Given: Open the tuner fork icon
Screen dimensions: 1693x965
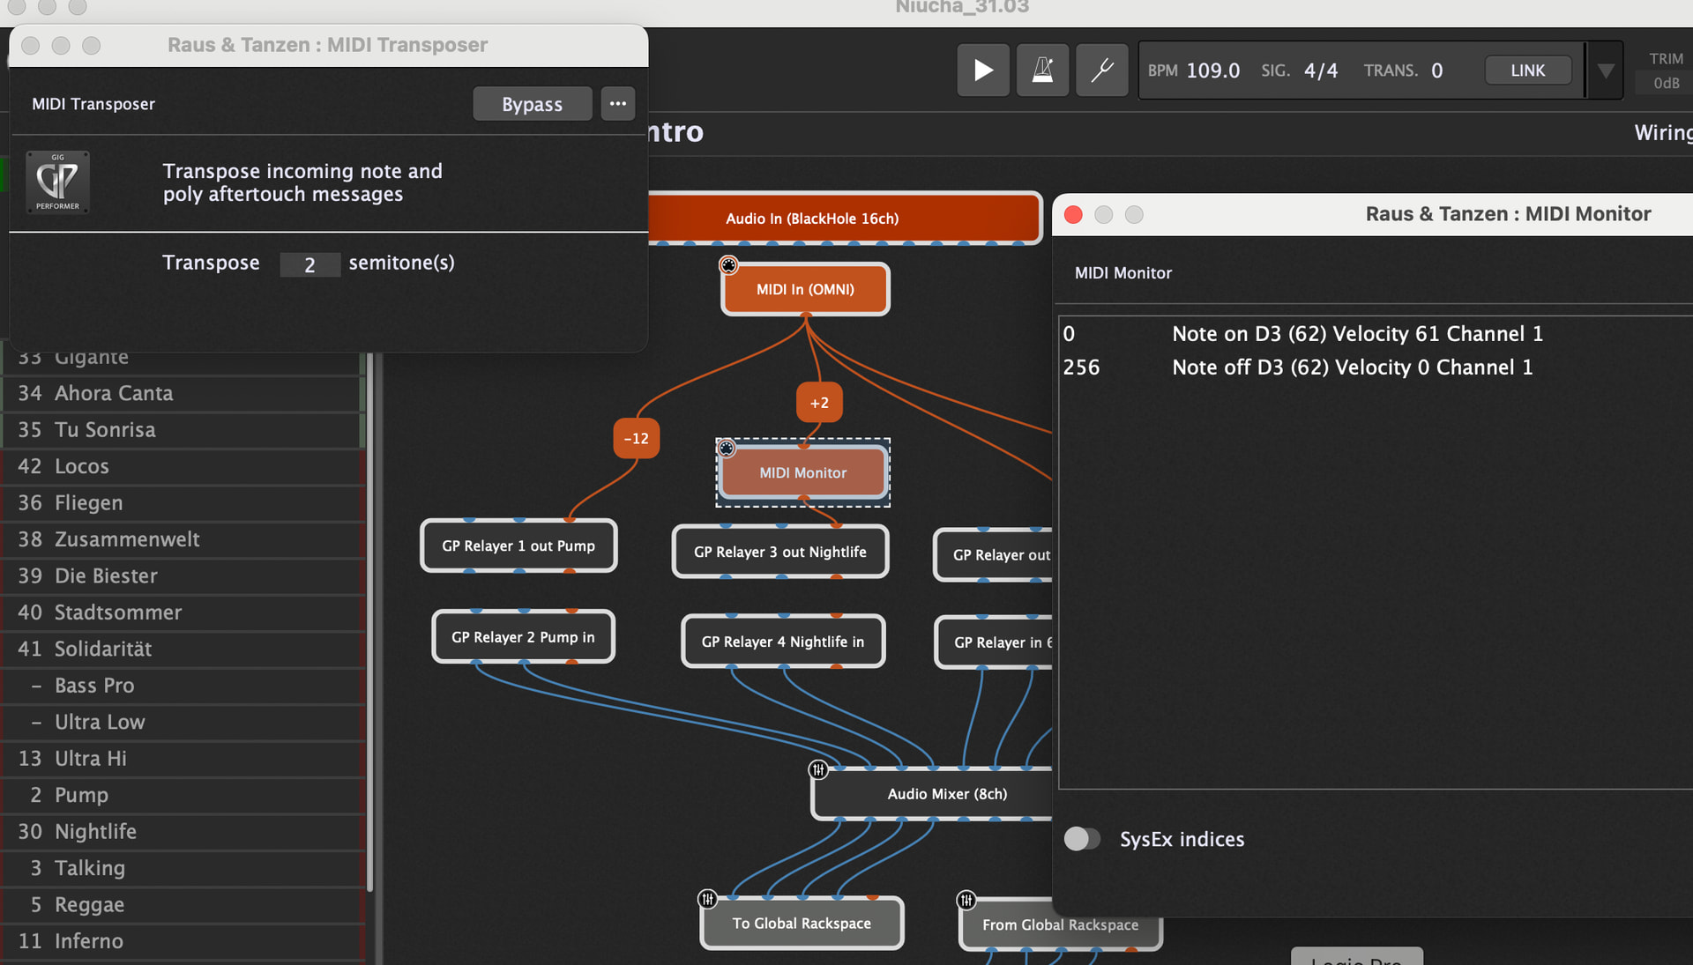Looking at the screenshot, I should click(1101, 71).
